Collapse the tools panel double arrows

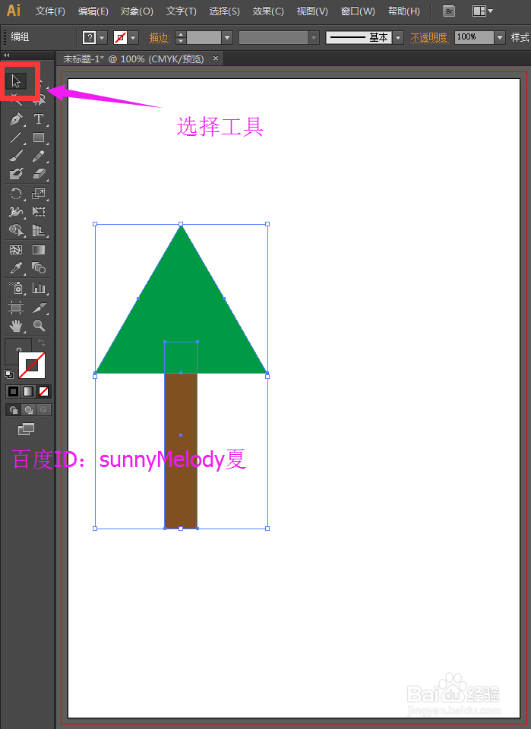(x=7, y=55)
